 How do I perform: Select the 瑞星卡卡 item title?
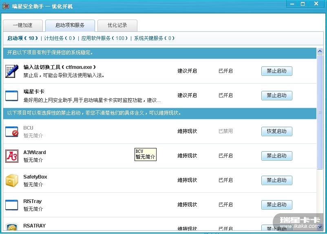pyautogui.click(x=34, y=92)
